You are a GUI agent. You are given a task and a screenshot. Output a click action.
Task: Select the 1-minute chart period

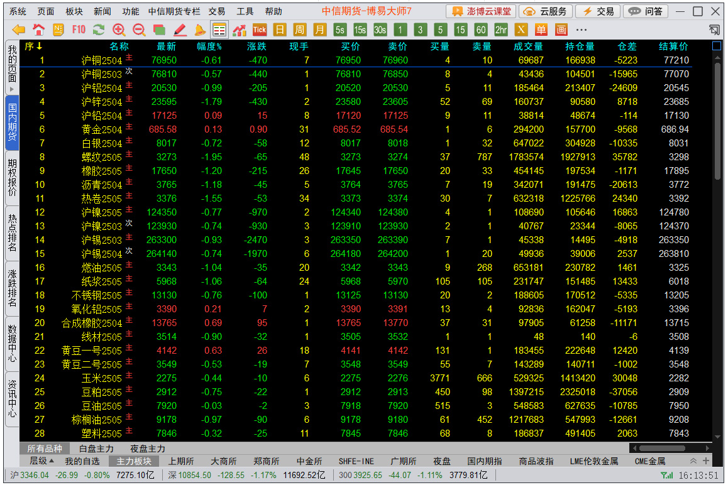[400, 30]
